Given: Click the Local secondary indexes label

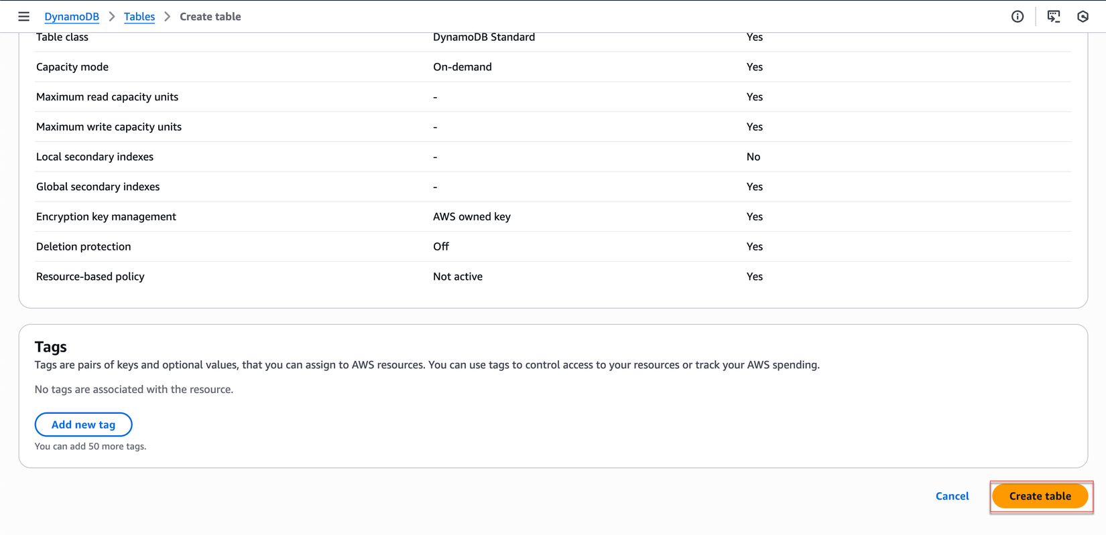Looking at the screenshot, I should coord(95,157).
